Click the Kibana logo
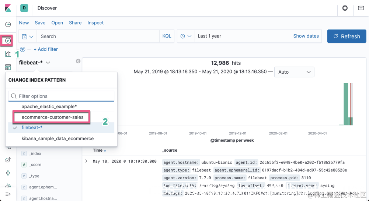 (x=8, y=8)
